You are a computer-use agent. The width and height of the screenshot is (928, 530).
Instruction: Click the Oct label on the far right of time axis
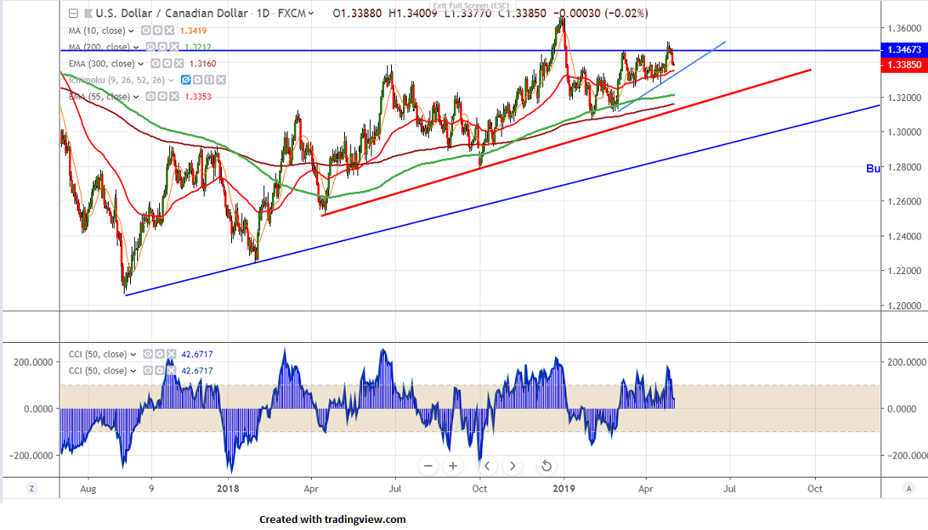pyautogui.click(x=815, y=489)
